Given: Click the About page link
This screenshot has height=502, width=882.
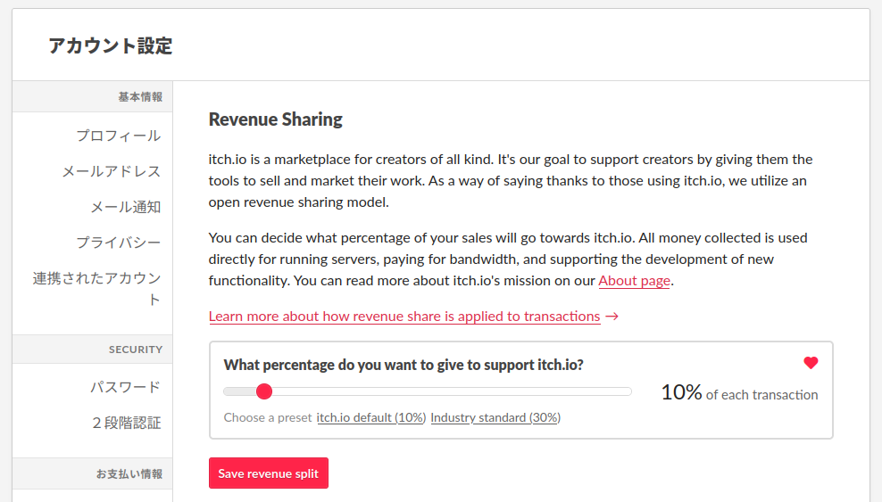Looking at the screenshot, I should click(x=634, y=281).
